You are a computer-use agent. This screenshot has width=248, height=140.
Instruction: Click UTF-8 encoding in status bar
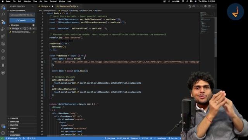[145, 138]
